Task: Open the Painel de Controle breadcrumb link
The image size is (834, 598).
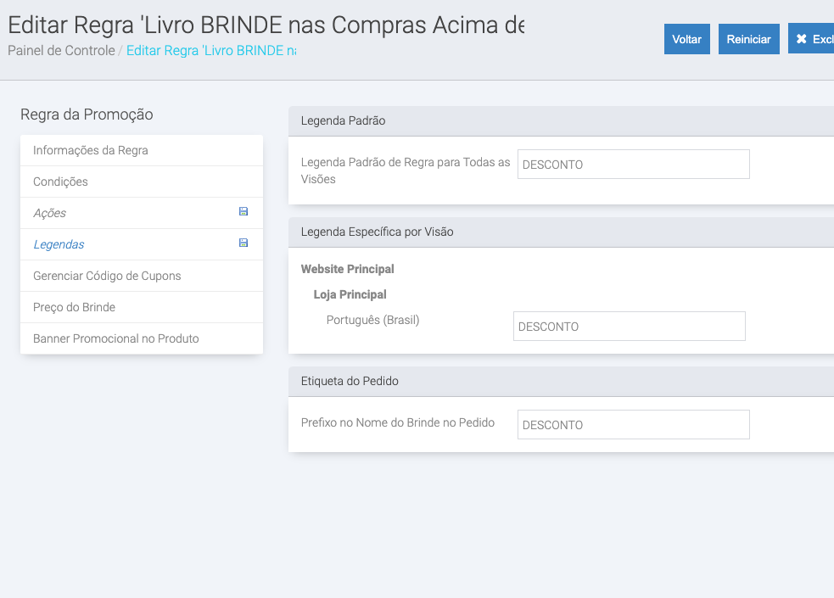Action: point(61,51)
